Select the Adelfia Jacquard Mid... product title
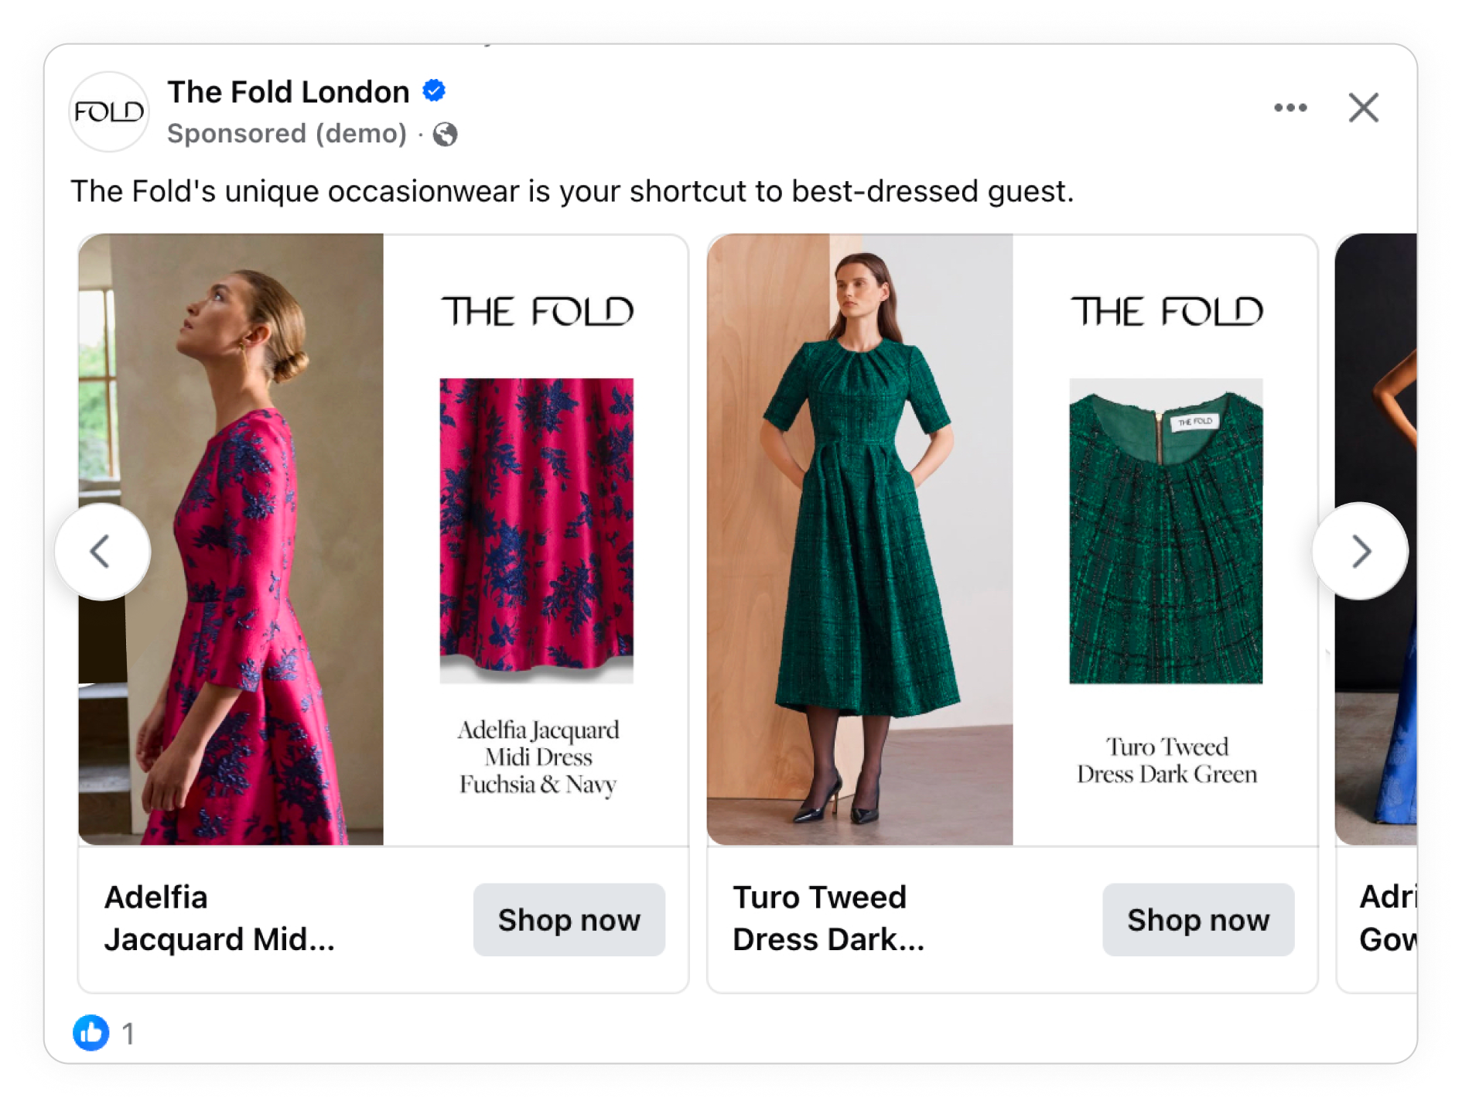1462x1108 pixels. coord(221,919)
